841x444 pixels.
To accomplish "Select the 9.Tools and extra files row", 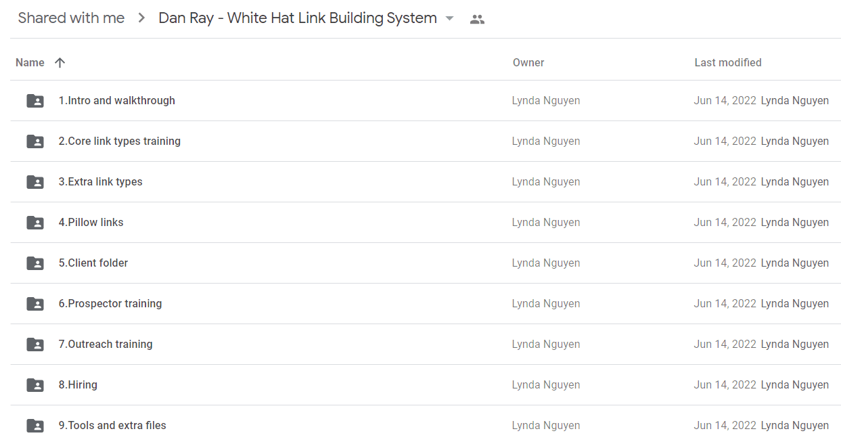I will [x=426, y=425].
